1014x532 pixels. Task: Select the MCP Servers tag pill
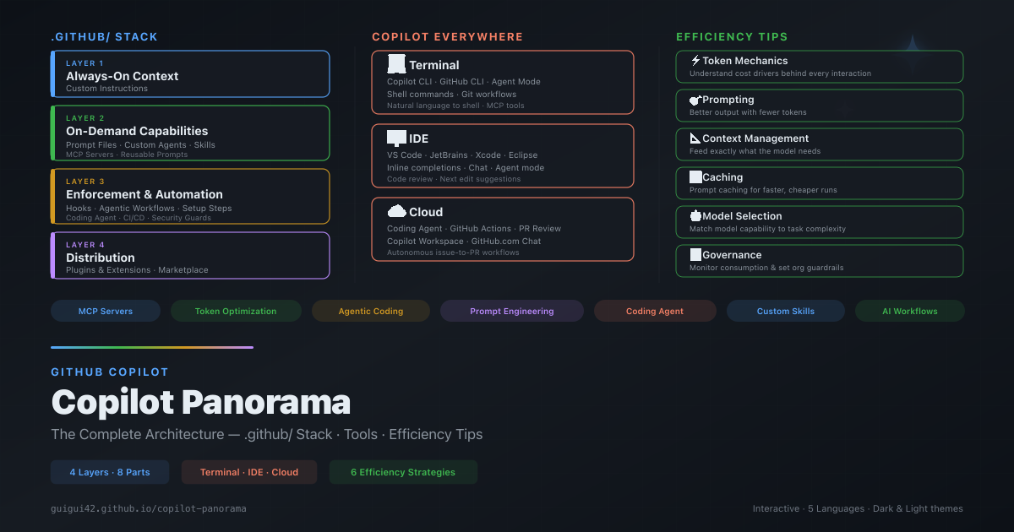106,311
